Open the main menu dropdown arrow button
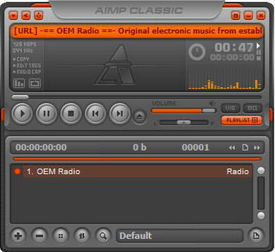The width and height of the screenshot is (275, 252). [x=13, y=16]
